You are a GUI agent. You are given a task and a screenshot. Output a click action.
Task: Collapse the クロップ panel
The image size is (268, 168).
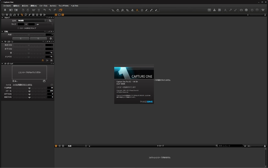pos(2,18)
